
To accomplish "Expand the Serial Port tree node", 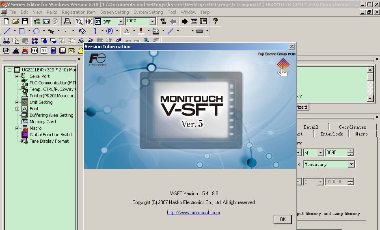I will tap(17, 76).
